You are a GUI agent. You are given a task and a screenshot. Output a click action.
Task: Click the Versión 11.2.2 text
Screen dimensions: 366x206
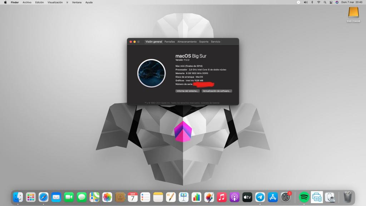point(182,60)
